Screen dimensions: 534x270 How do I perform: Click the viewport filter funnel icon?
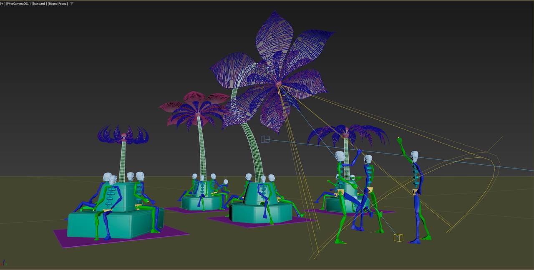[x=72, y=4]
